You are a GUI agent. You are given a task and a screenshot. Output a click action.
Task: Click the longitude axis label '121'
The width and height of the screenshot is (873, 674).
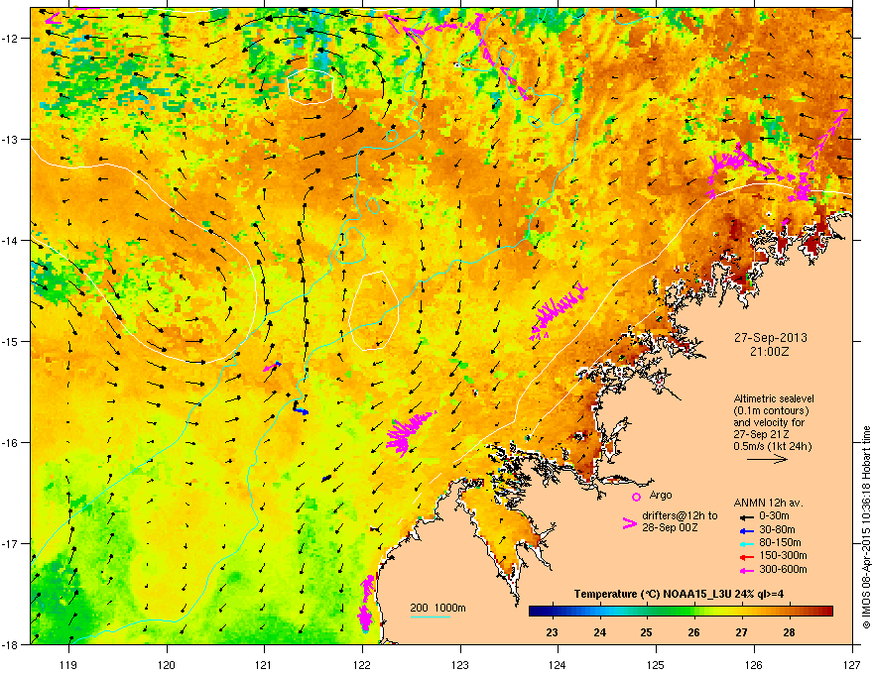[x=264, y=664]
